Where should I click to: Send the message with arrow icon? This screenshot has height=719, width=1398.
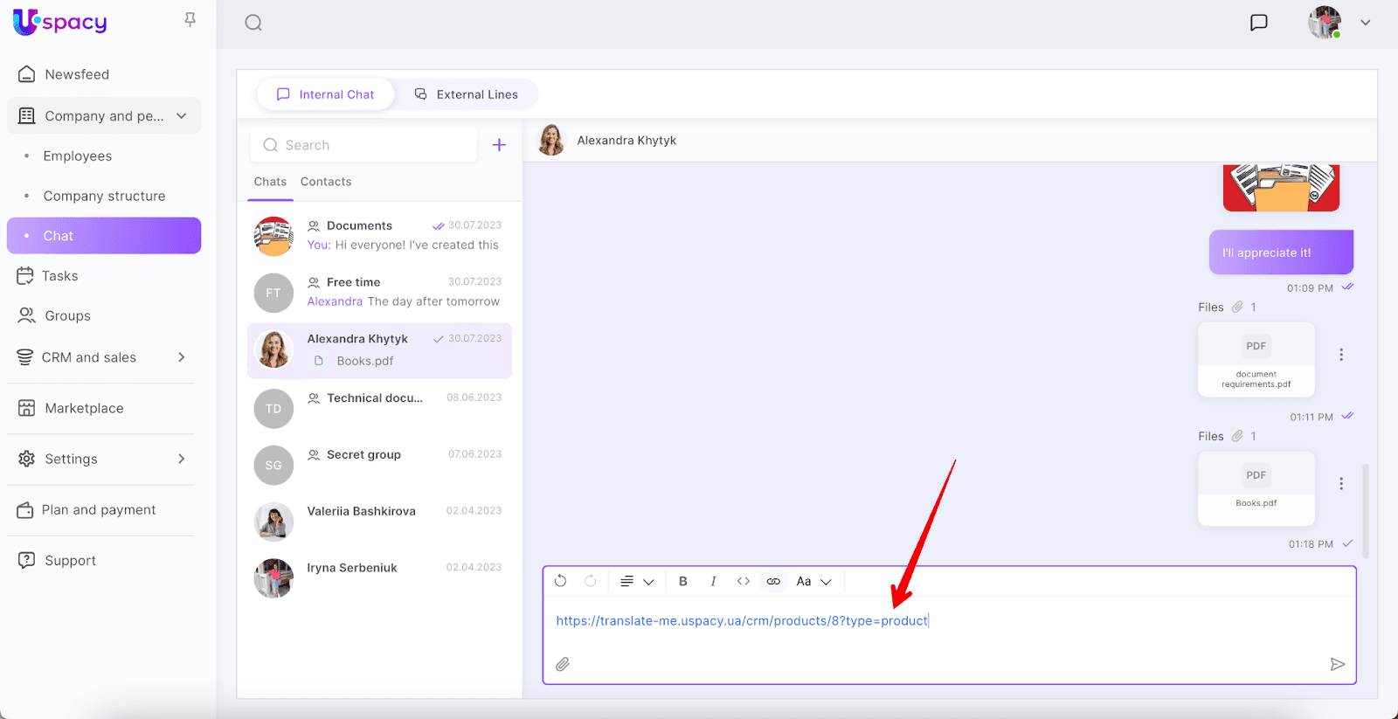coord(1337,664)
